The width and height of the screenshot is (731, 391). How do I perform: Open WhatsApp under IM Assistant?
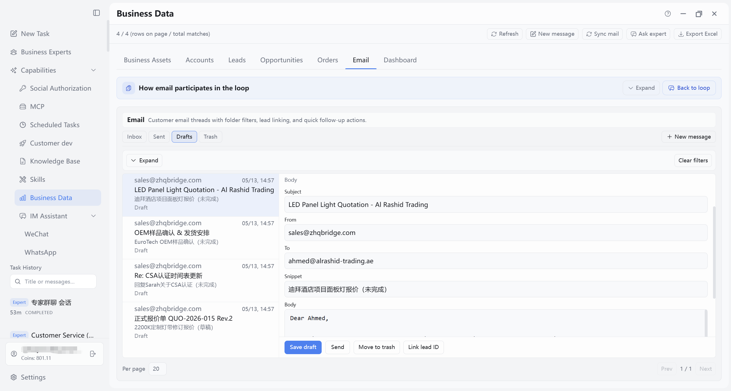coord(41,252)
